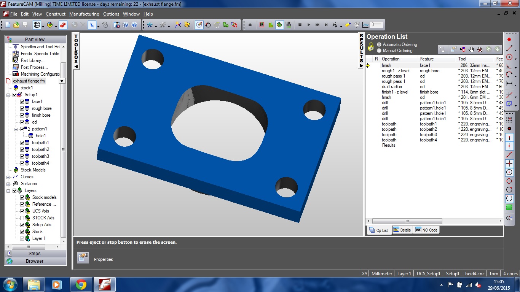Click the Operation List horizontal scrollbar
This screenshot has height=292, width=520.
point(407,221)
